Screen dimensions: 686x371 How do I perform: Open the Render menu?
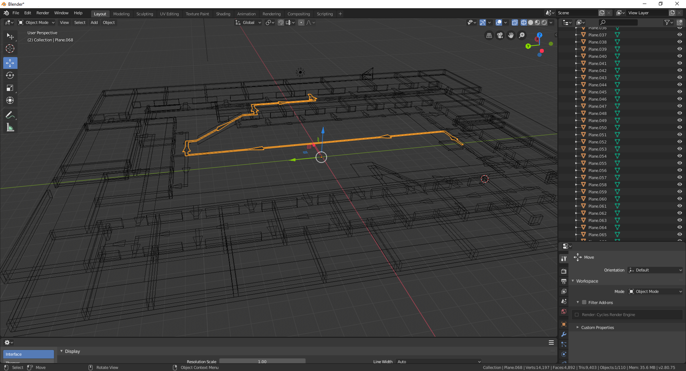click(43, 13)
